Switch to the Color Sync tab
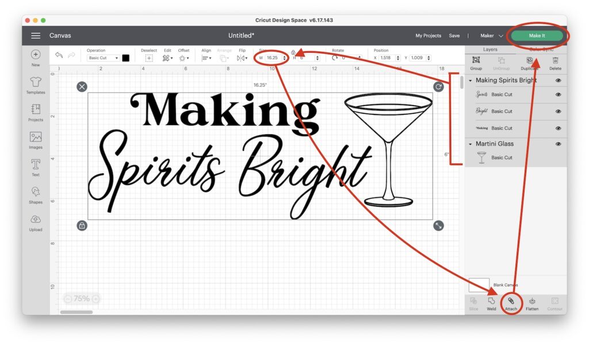Screen dimensions: 589x344 click(x=541, y=49)
